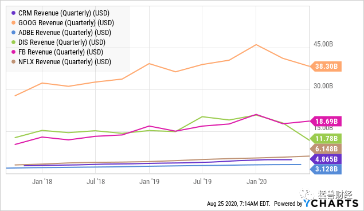Click the pink FB legend dot
Screen dimensions: 364x211
click(x=13, y=52)
